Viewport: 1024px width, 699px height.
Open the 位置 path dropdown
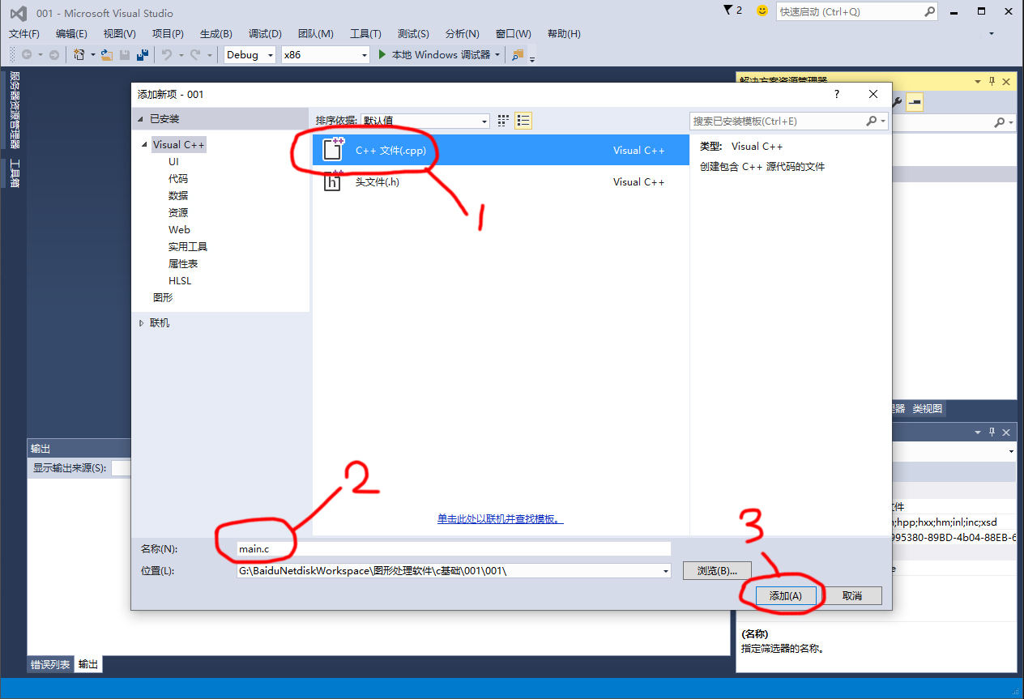[x=666, y=571]
